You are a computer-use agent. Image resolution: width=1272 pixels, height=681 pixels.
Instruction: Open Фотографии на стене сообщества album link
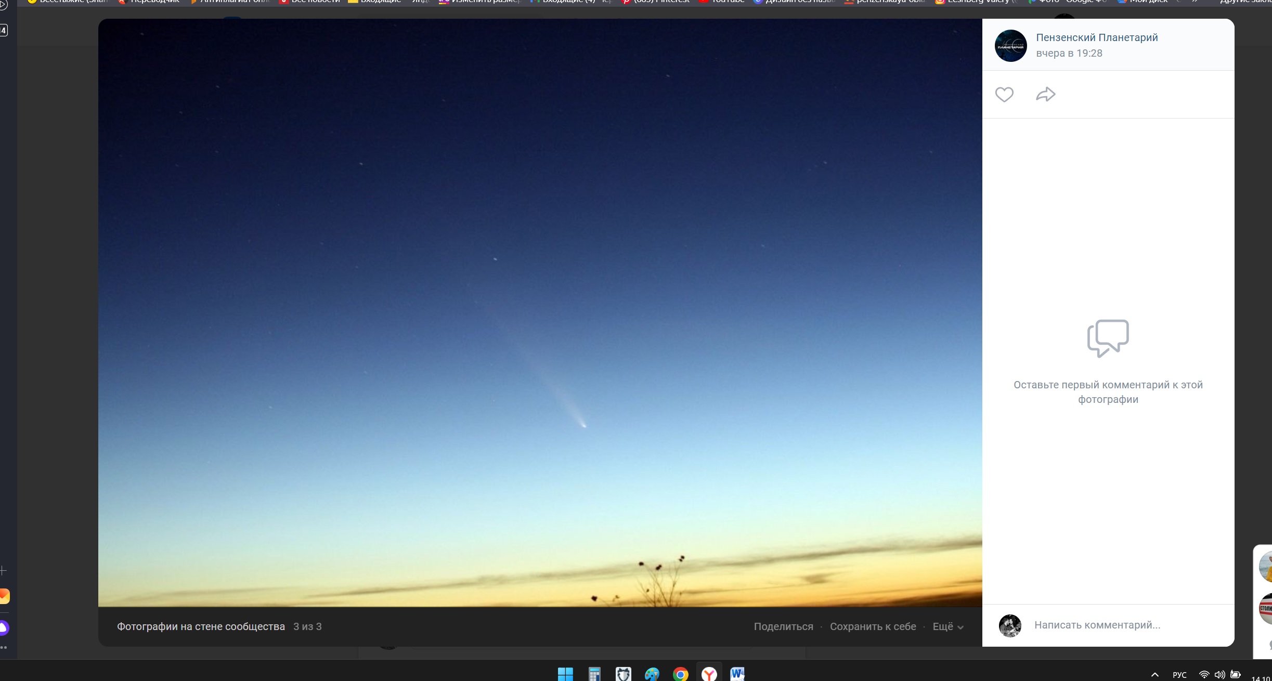[x=201, y=626]
